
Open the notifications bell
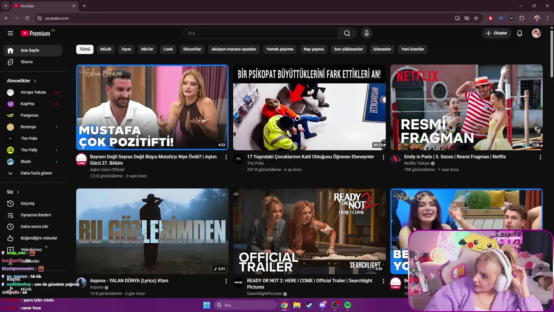coord(520,33)
